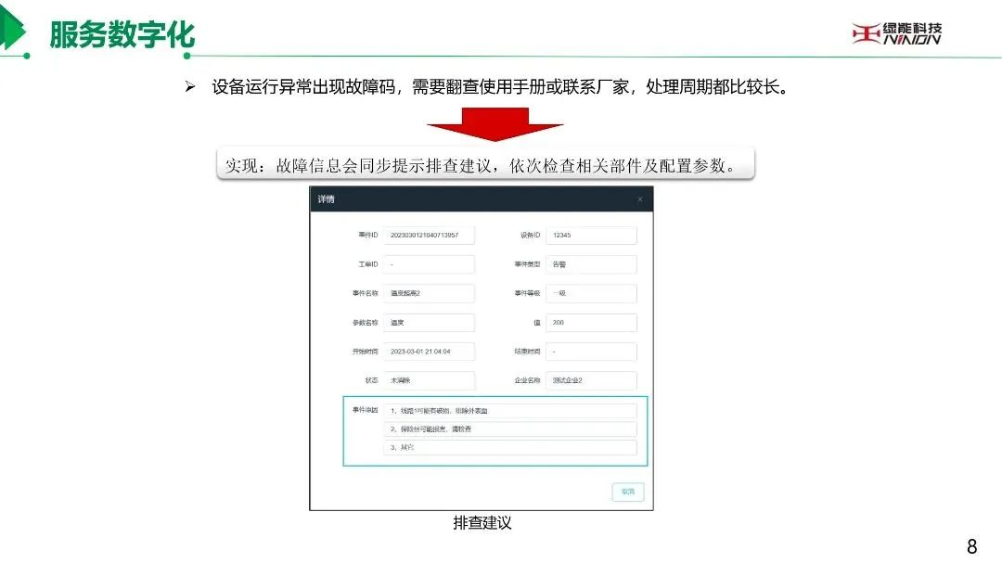Click the 事件ID input field
This screenshot has width=1002, height=563.
pyautogui.click(x=429, y=236)
